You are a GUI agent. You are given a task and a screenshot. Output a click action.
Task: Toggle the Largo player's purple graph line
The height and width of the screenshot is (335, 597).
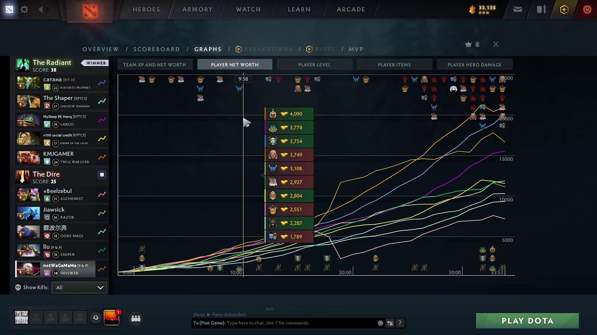coord(102,120)
